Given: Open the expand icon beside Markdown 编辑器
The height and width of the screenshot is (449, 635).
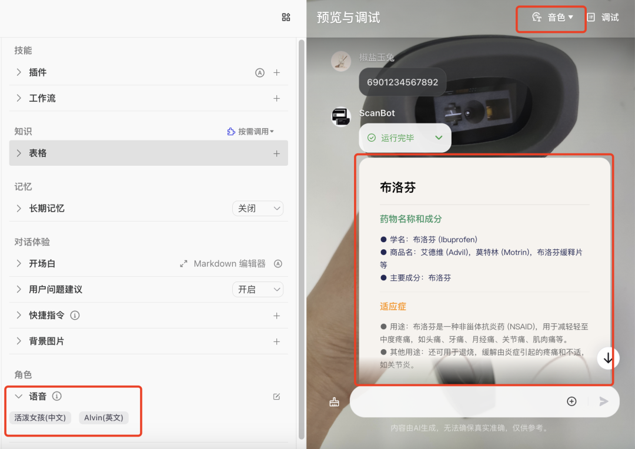Looking at the screenshot, I should pos(183,263).
